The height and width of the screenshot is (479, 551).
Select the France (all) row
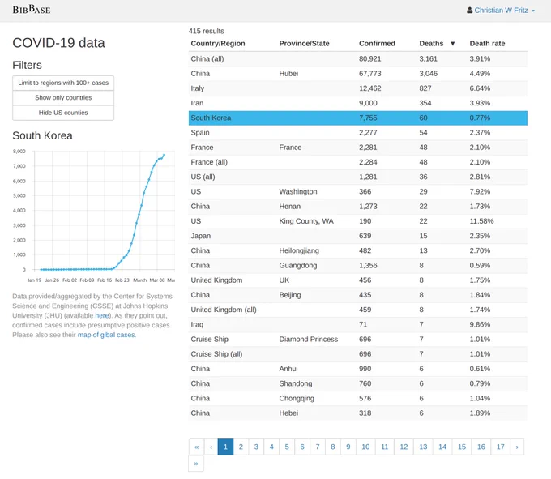pos(357,162)
